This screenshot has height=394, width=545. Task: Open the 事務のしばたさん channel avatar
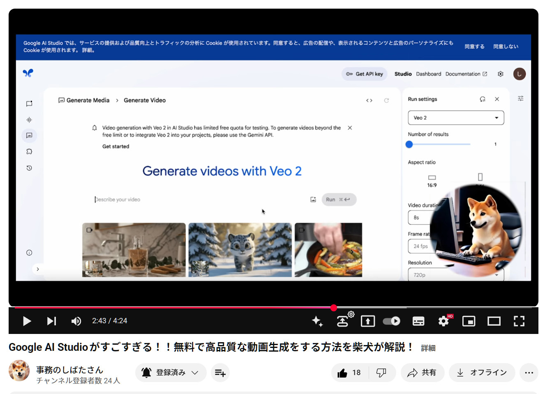(19, 371)
